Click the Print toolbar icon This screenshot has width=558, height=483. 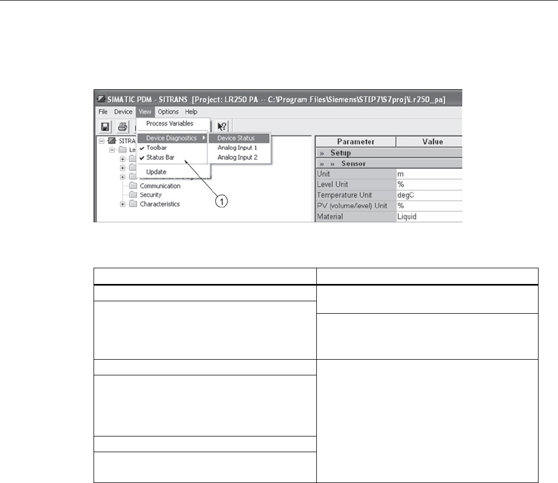point(122,127)
